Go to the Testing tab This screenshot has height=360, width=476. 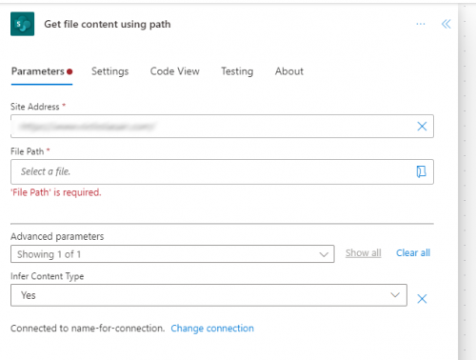point(237,71)
